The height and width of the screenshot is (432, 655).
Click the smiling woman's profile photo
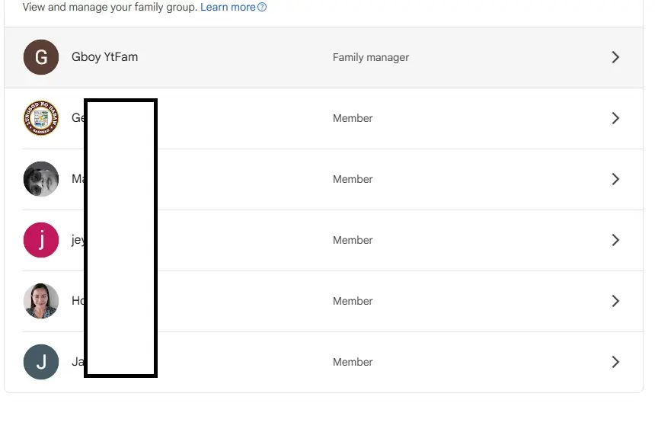41,301
